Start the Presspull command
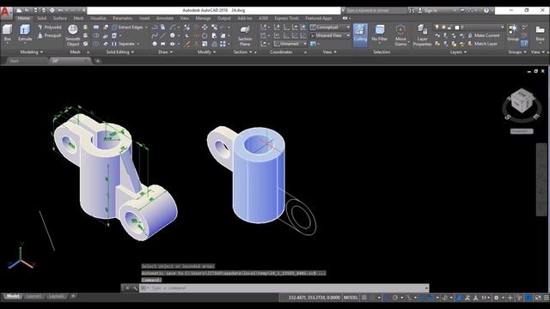This screenshot has width=550, height=309. [x=50, y=35]
